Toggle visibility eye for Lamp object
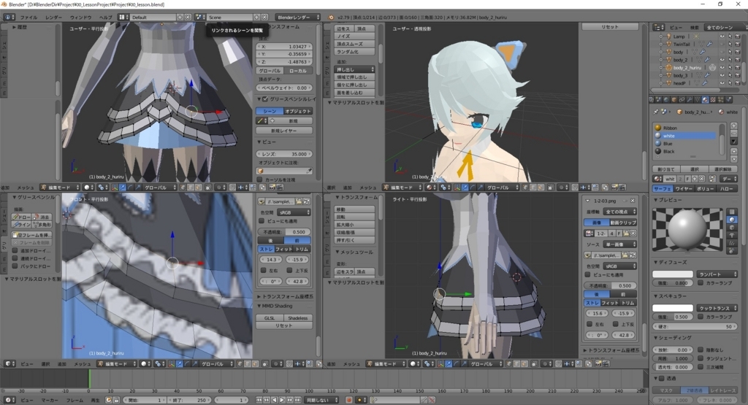The width and height of the screenshot is (748, 405). tap(722, 36)
